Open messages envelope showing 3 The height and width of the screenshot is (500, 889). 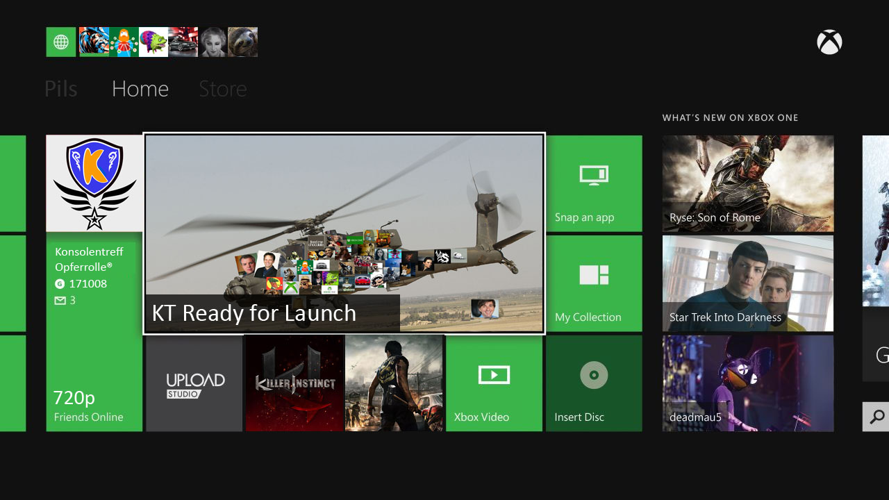(65, 301)
